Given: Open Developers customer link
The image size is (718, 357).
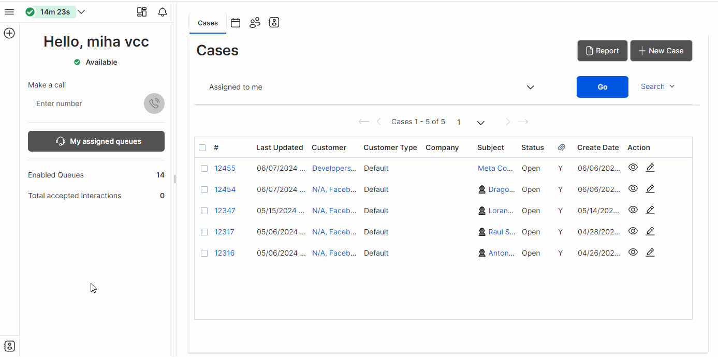Looking at the screenshot, I should (334, 168).
